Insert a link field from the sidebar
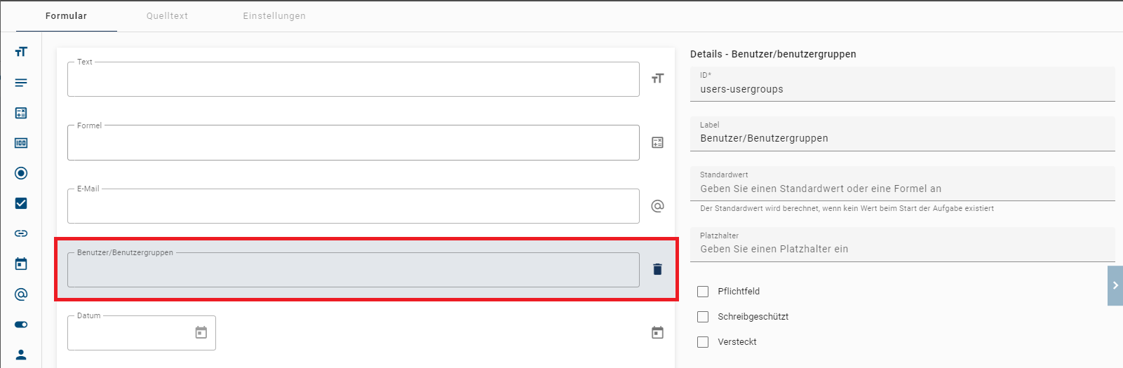This screenshot has width=1123, height=368. (21, 233)
